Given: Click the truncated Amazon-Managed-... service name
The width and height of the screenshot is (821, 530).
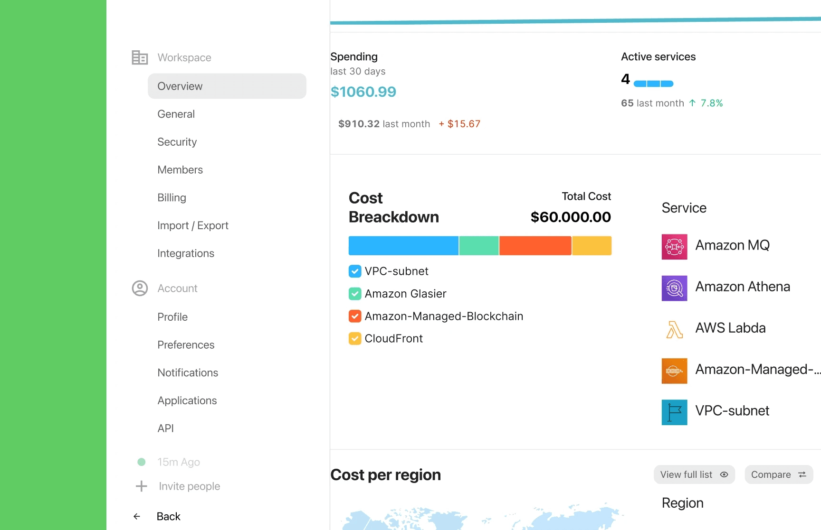Looking at the screenshot, I should (758, 369).
